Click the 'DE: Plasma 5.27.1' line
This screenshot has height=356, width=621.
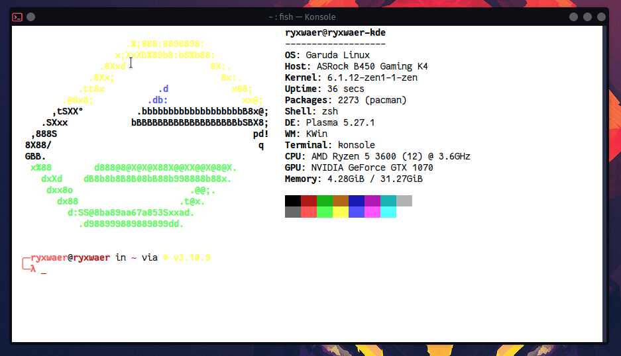pos(329,122)
